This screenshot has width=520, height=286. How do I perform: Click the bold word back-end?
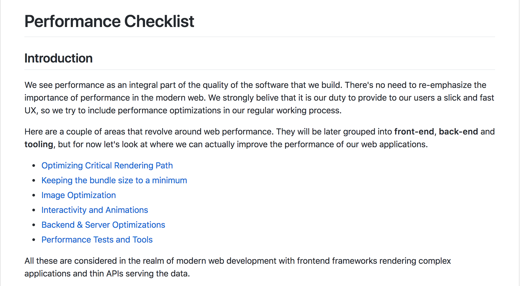(x=458, y=132)
